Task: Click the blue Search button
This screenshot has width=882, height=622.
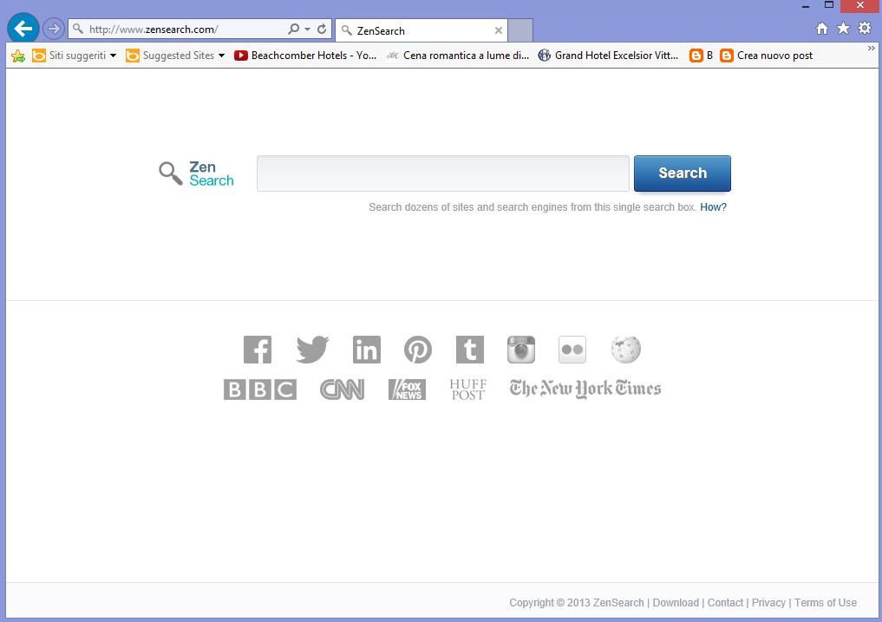Action: click(683, 174)
